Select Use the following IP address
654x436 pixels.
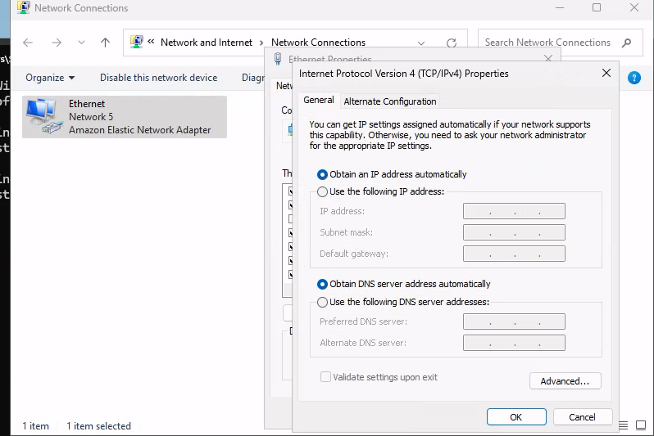click(322, 191)
